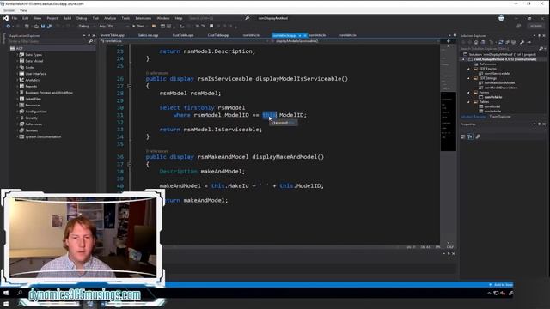Open the Edit menu
550x309 pixels.
[26, 18]
